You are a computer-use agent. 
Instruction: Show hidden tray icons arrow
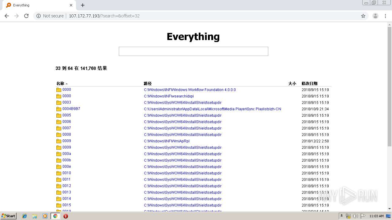click(x=341, y=216)
